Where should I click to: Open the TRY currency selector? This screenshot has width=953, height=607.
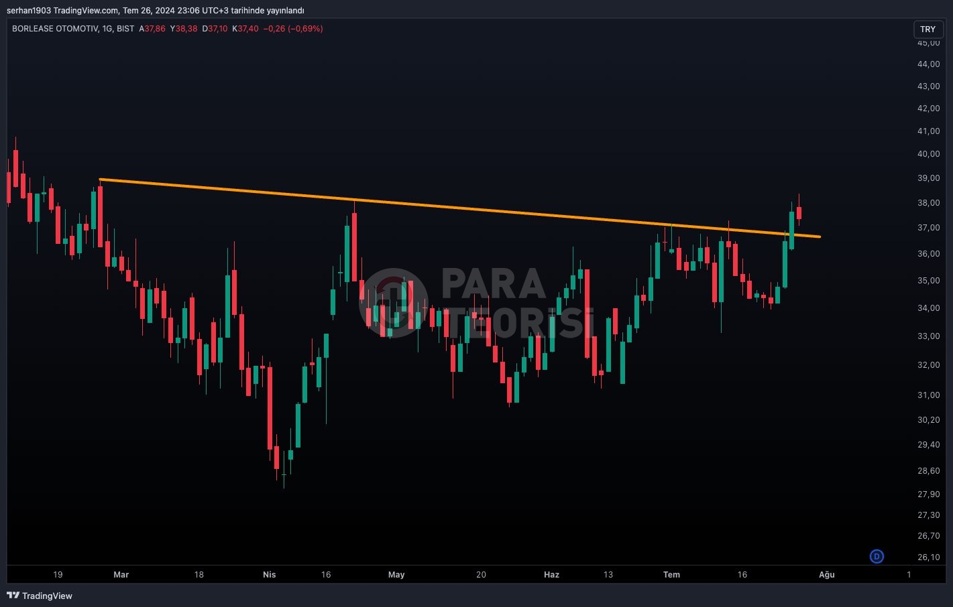[x=928, y=29]
